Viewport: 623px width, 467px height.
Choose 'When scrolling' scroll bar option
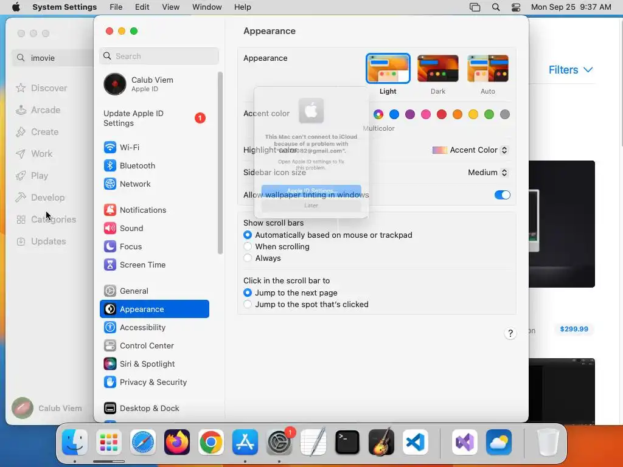coord(248,247)
